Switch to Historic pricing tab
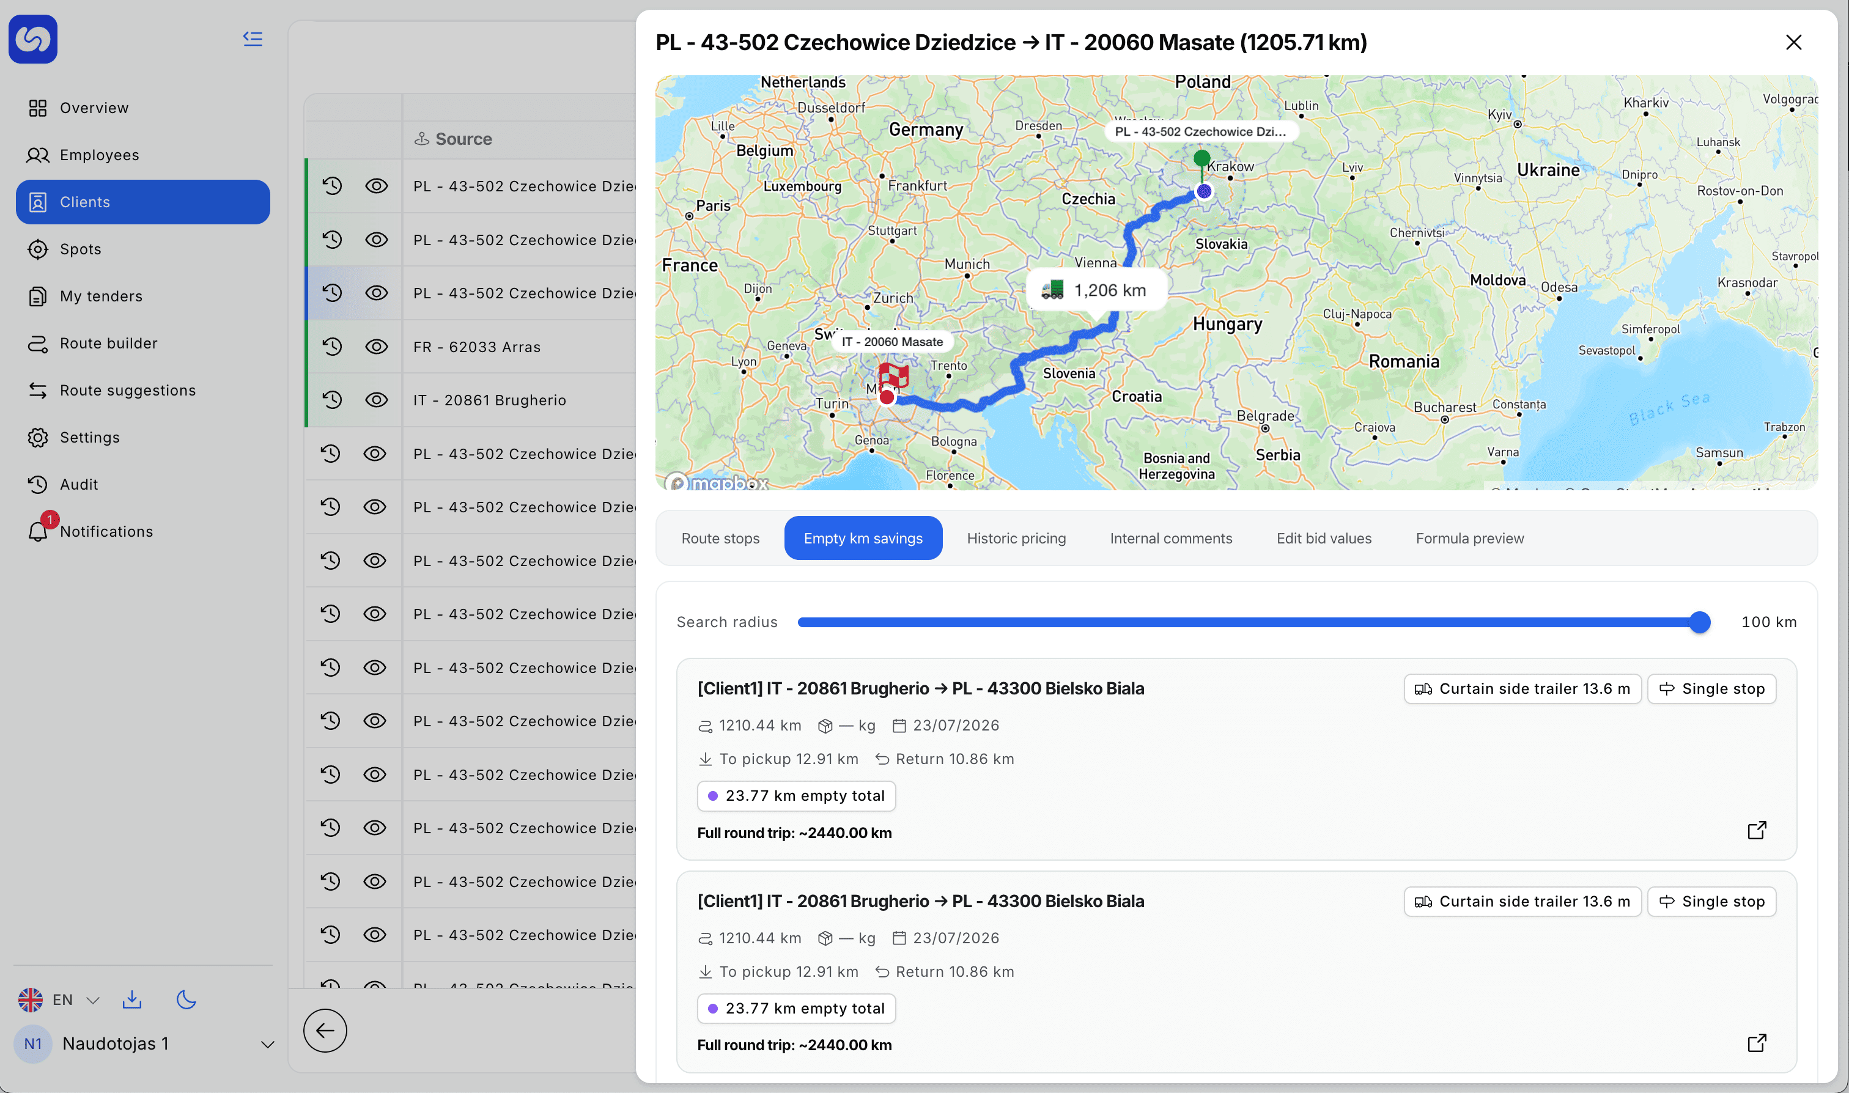This screenshot has height=1093, width=1849. coord(1016,539)
